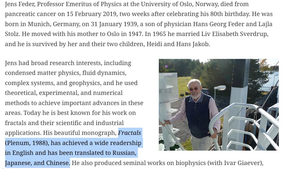Click the photo of the man on stairs
The height and width of the screenshot is (169, 293).
219,104
